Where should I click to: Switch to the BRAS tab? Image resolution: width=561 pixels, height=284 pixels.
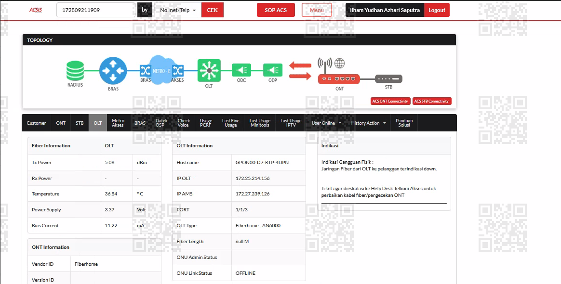140,123
